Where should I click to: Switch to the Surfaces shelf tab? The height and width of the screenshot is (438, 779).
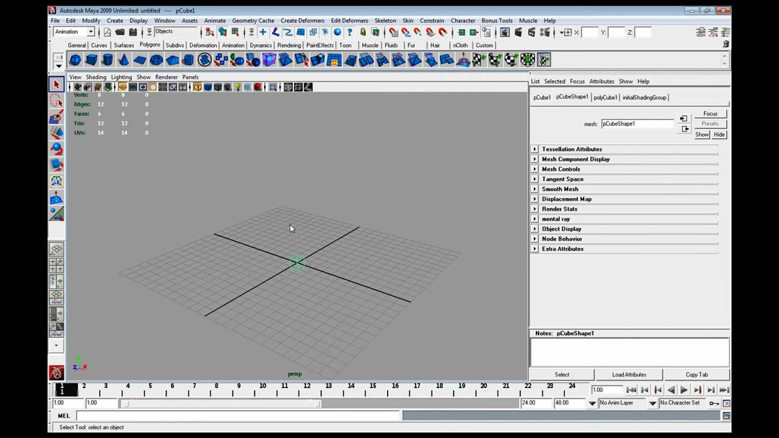[x=124, y=45]
